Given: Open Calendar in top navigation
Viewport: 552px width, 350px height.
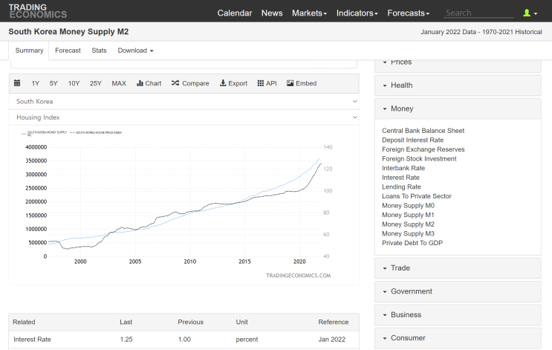Looking at the screenshot, I should pos(235,13).
